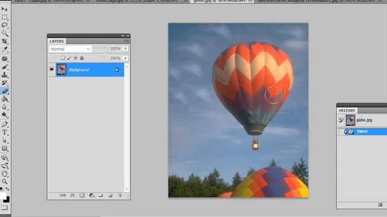The width and height of the screenshot is (387, 217).
Task: Select the Pen tool
Action: click(x=4, y=124)
